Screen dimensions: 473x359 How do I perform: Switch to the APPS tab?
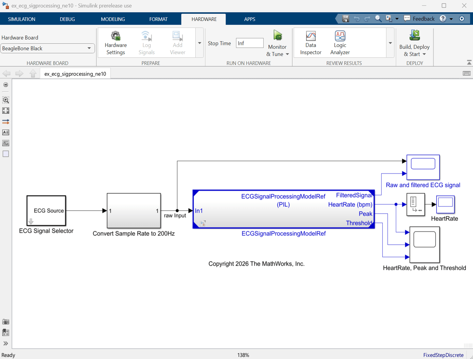250,19
